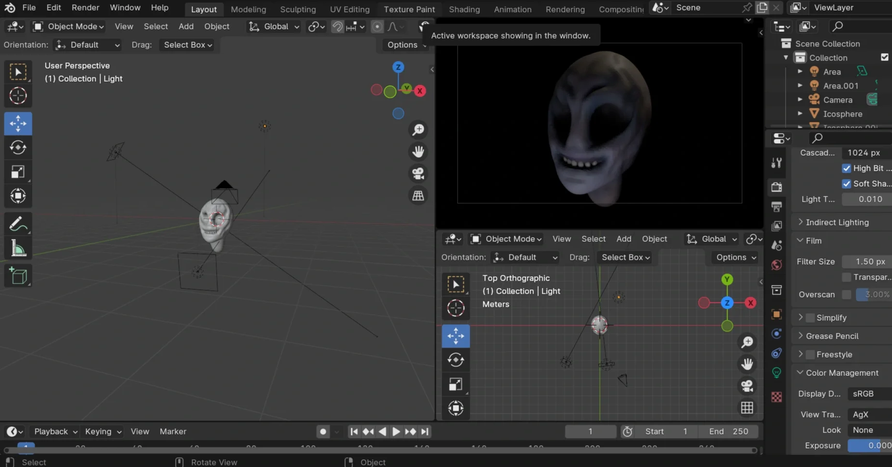The image size is (892, 467).
Task: Expand the Indirect Lighting panel
Action: [x=837, y=222]
